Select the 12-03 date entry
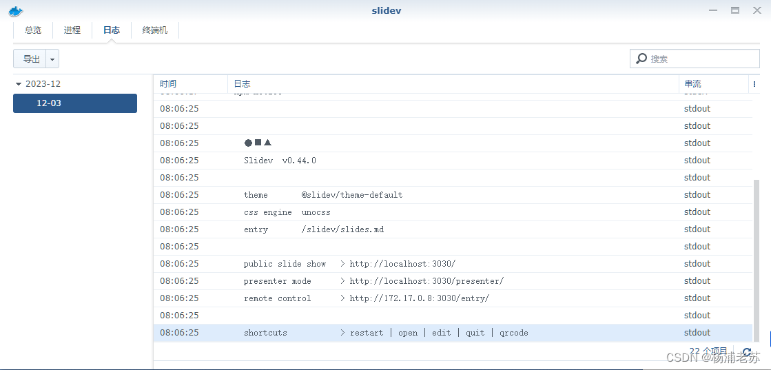Viewport: 771px width, 370px height. (74, 103)
